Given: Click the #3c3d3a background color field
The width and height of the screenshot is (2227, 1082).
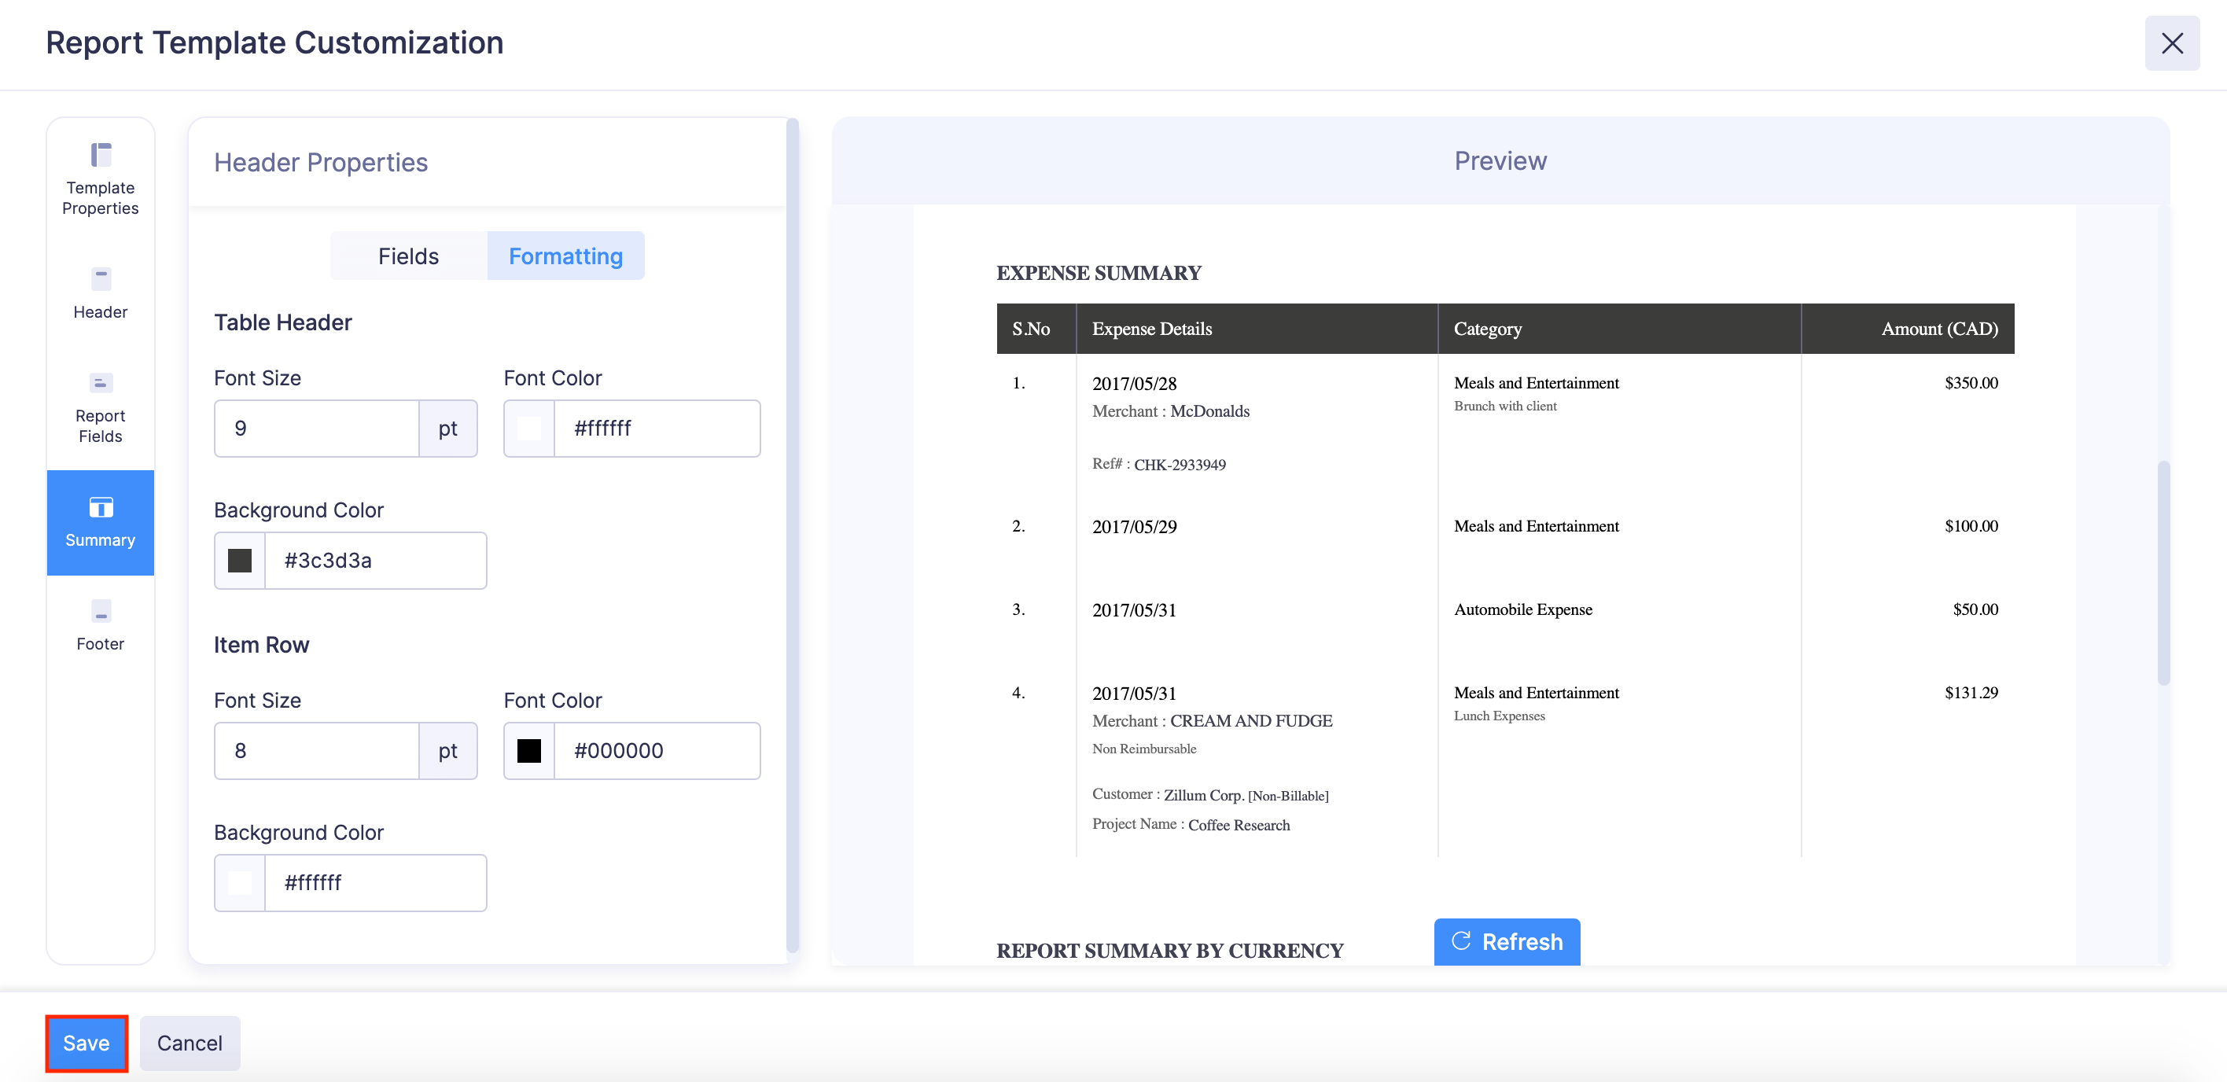Looking at the screenshot, I should [374, 561].
